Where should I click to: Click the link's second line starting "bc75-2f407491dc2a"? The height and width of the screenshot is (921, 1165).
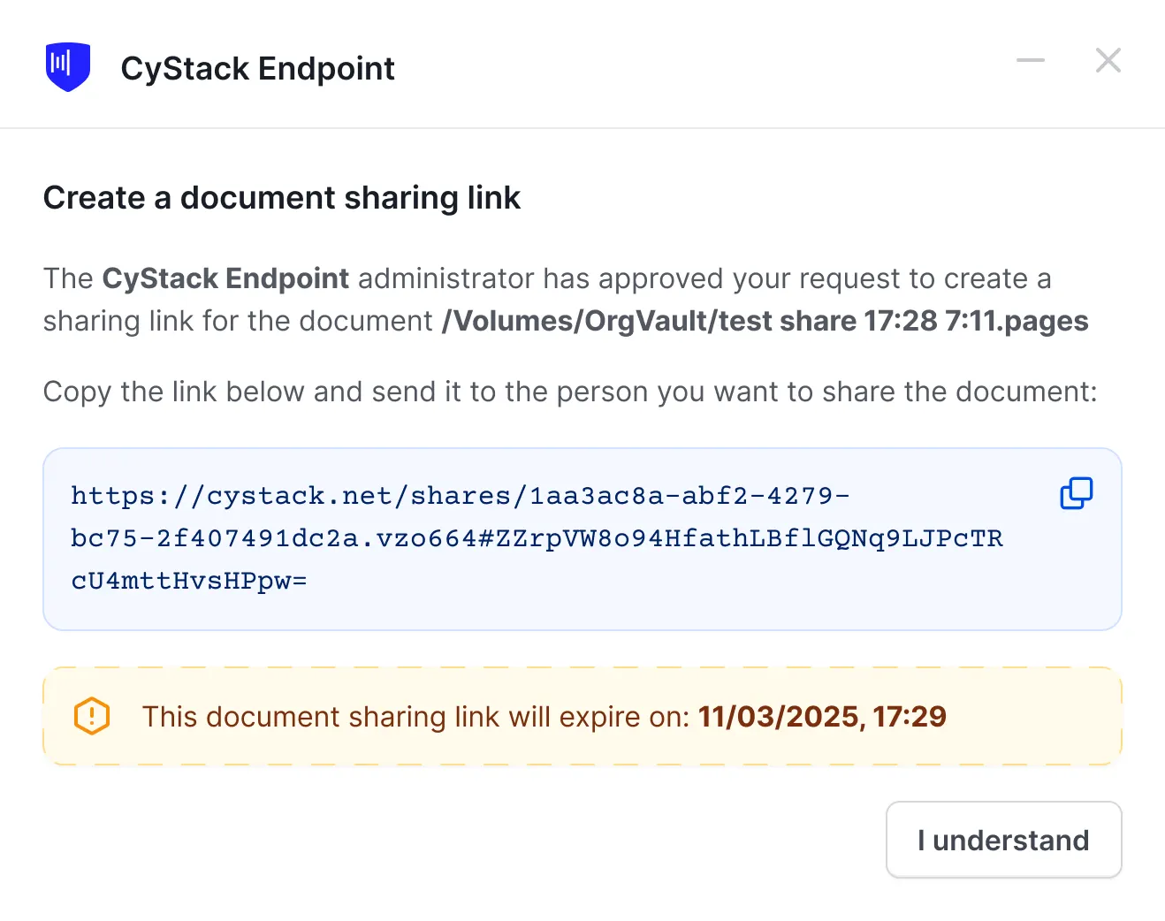(x=536, y=538)
